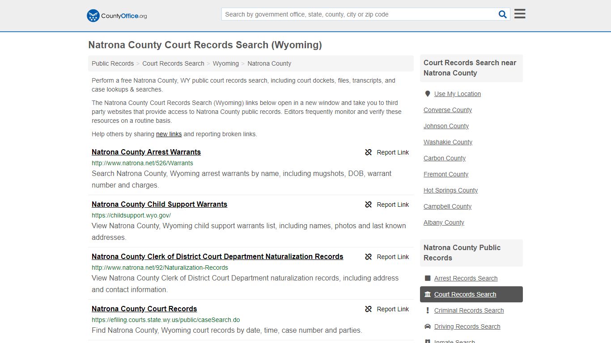The image size is (611, 343).
Task: Open Carbon County link
Action: click(445, 158)
